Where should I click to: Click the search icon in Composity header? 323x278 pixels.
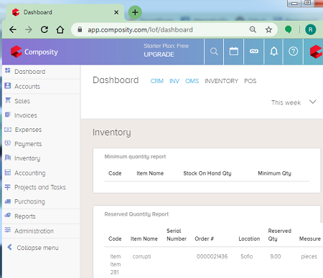(214, 52)
